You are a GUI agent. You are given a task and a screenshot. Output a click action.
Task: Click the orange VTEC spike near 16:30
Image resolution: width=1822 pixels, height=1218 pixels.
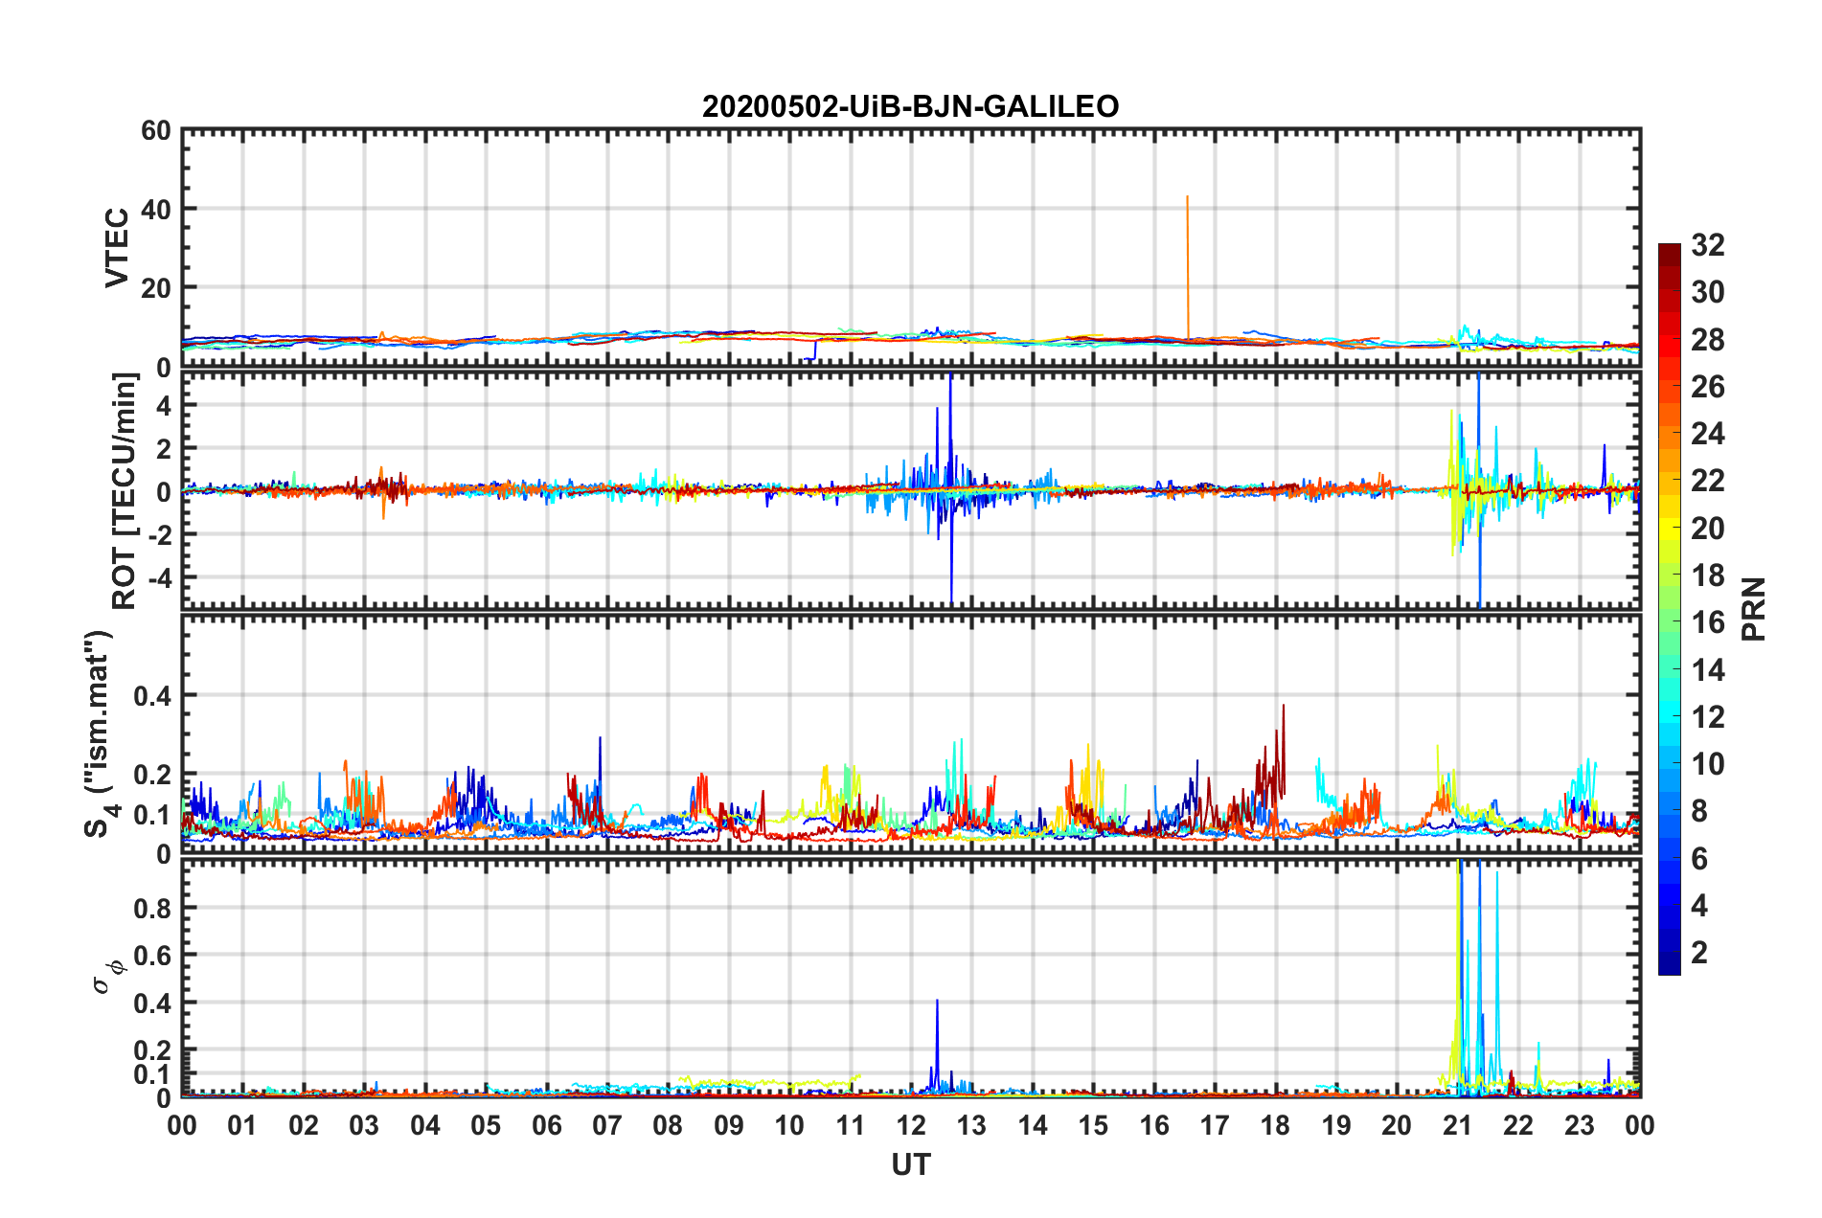(1188, 268)
